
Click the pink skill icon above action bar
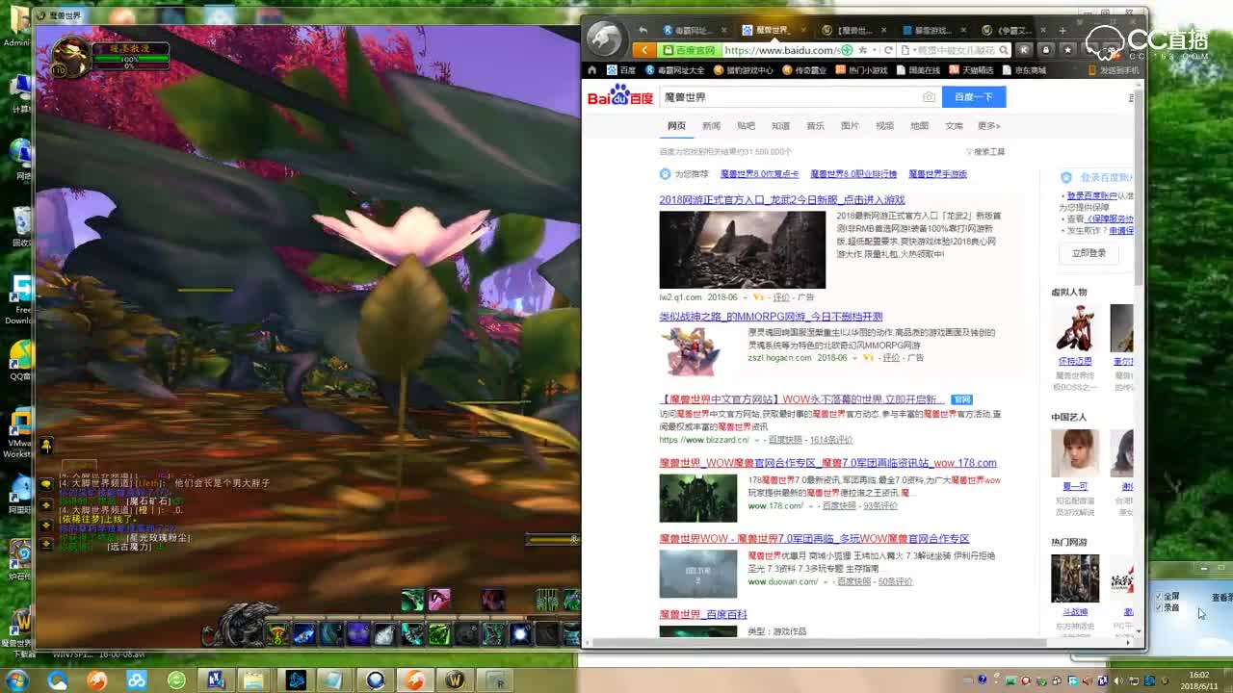(439, 601)
